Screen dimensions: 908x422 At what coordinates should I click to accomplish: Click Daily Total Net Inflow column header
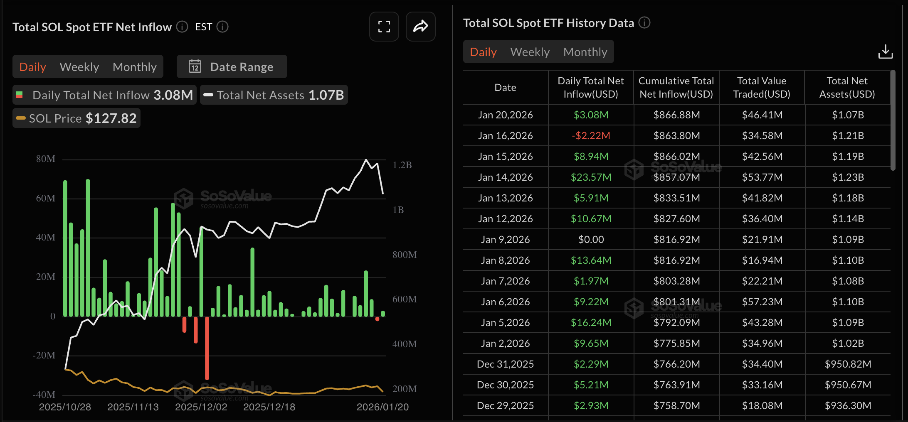(590, 88)
